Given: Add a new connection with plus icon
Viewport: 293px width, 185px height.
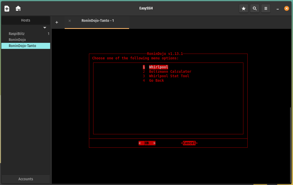Looking at the screenshot, I should click(7, 9).
